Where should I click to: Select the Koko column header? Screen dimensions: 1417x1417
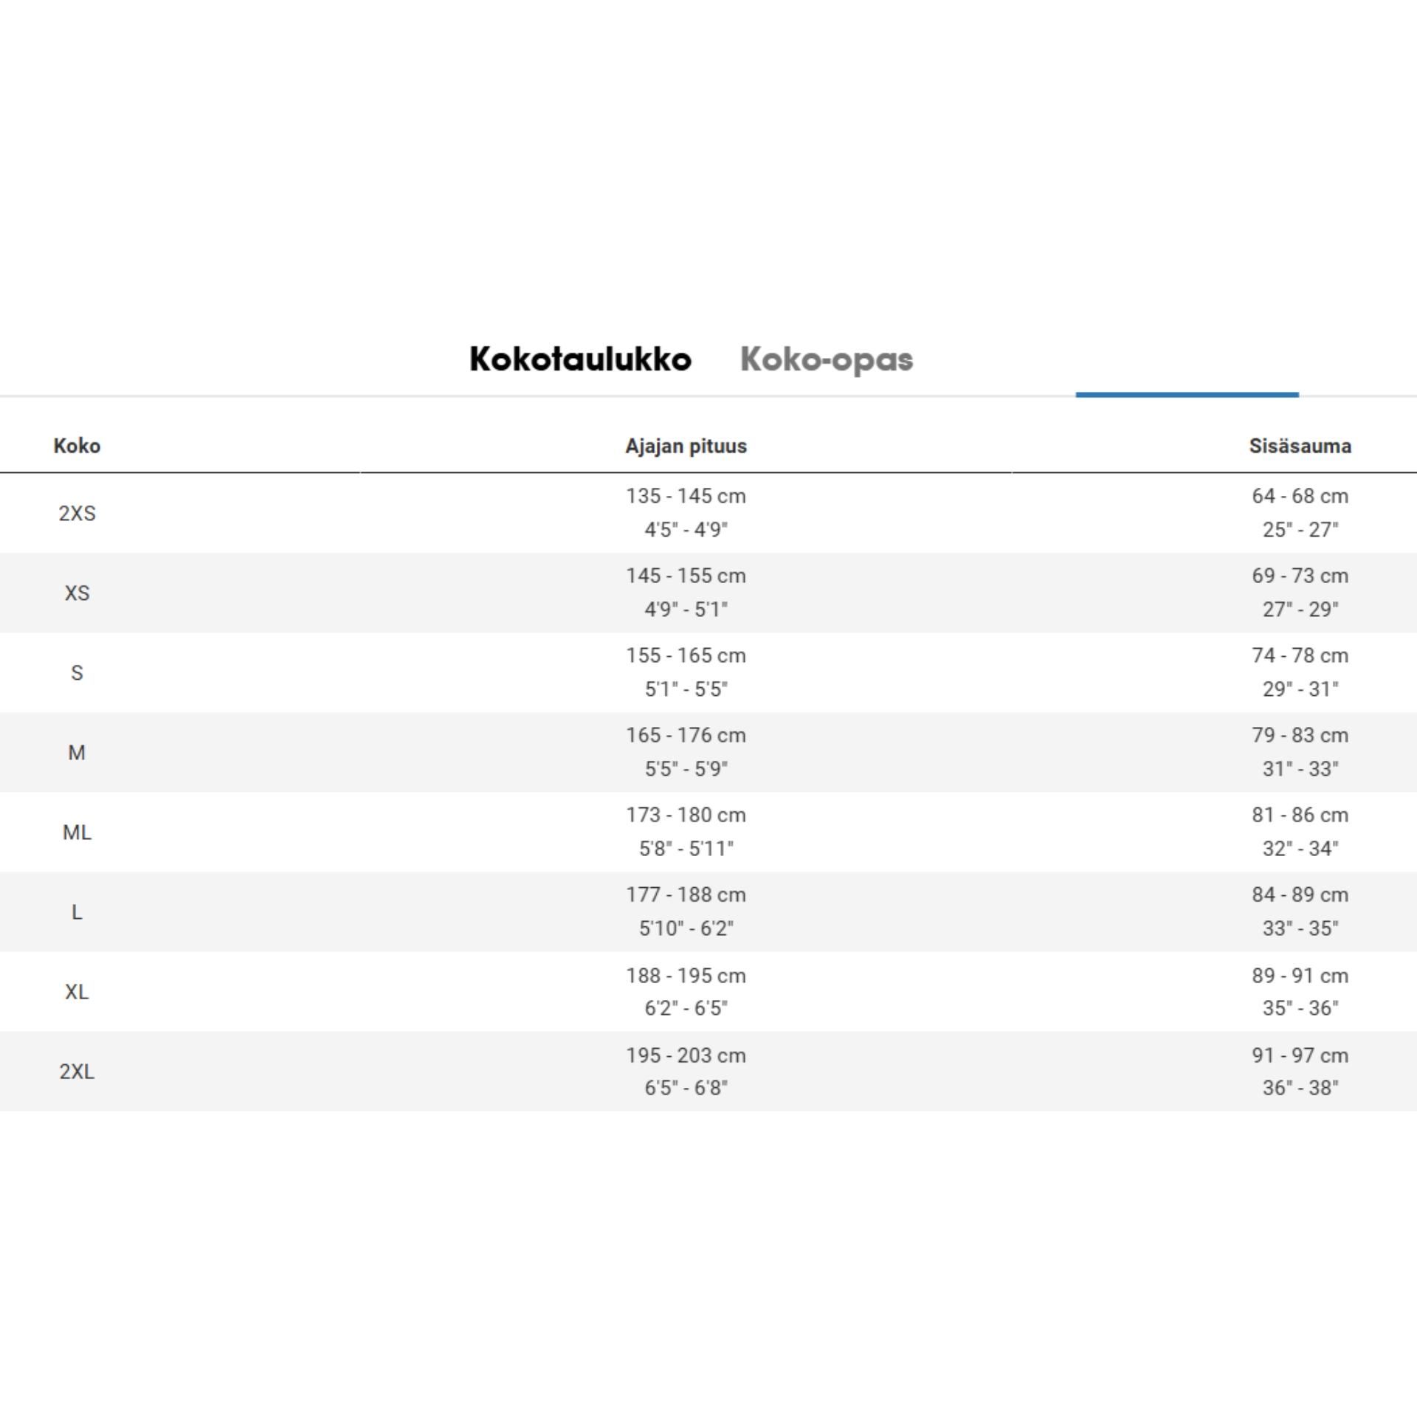pos(77,446)
